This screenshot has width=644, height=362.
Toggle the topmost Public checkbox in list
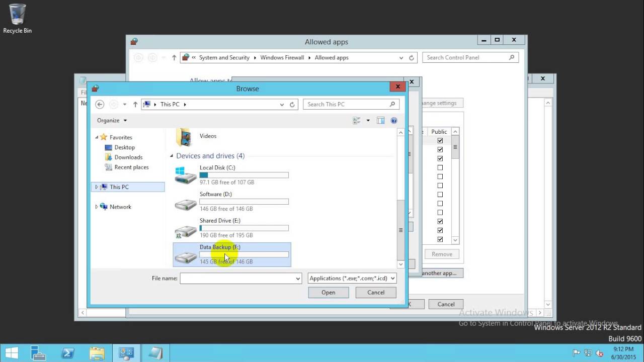point(440,141)
